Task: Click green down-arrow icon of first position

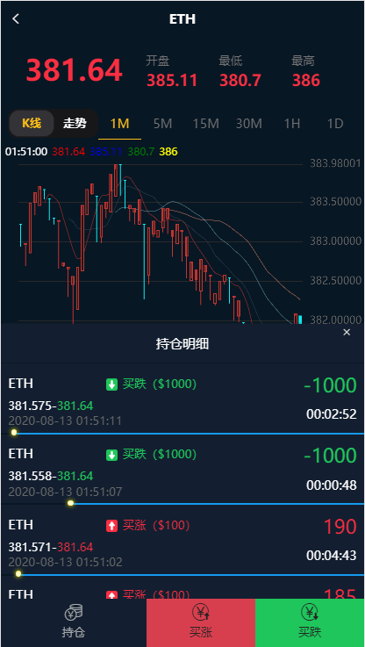Action: point(111,385)
